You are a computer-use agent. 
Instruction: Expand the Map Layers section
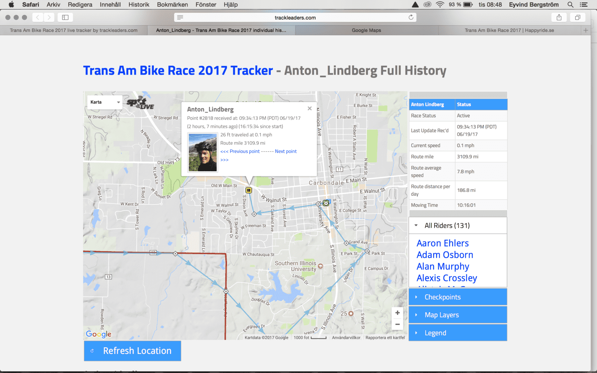[458, 315]
